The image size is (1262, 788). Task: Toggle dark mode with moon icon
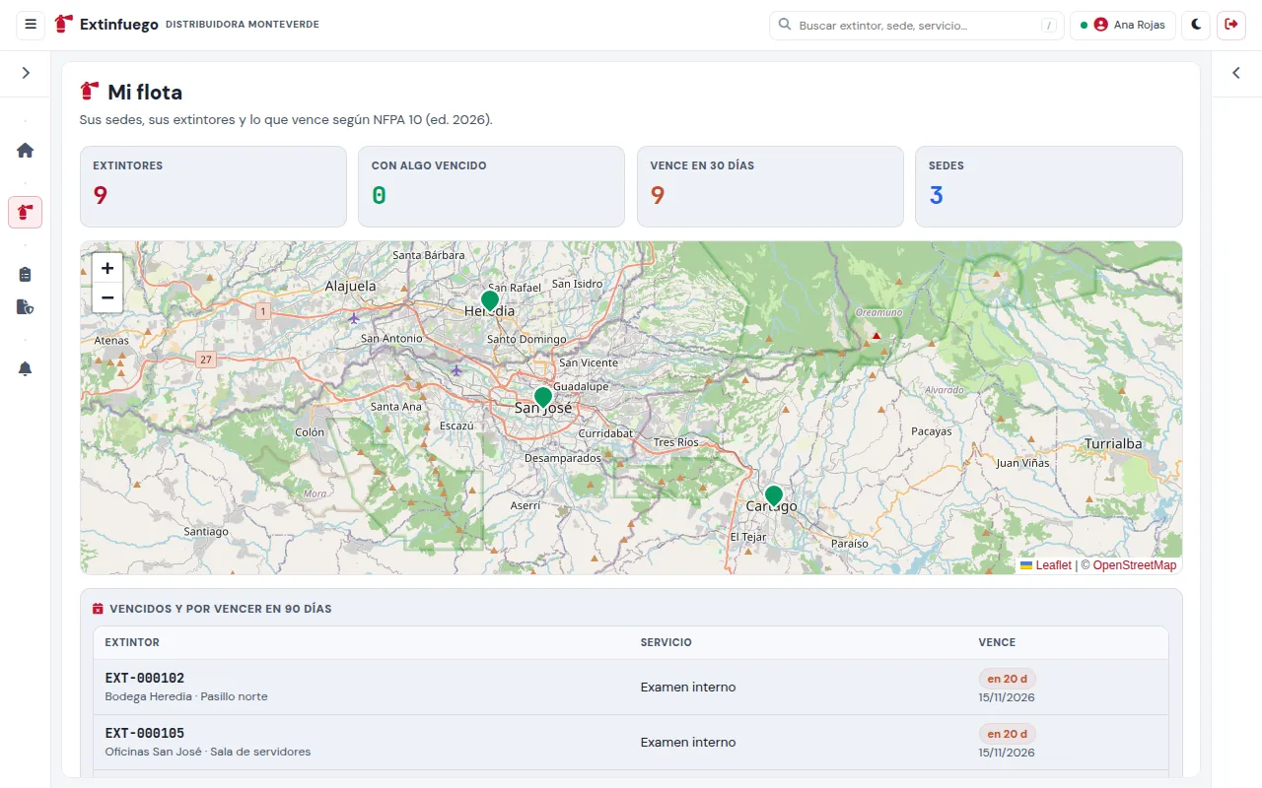click(x=1197, y=25)
